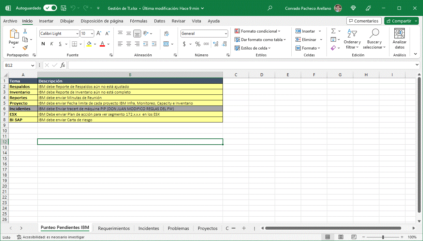Expand the Name Box dropdown for B12
Image resolution: width=423 pixels, height=241 pixels.
32,65
